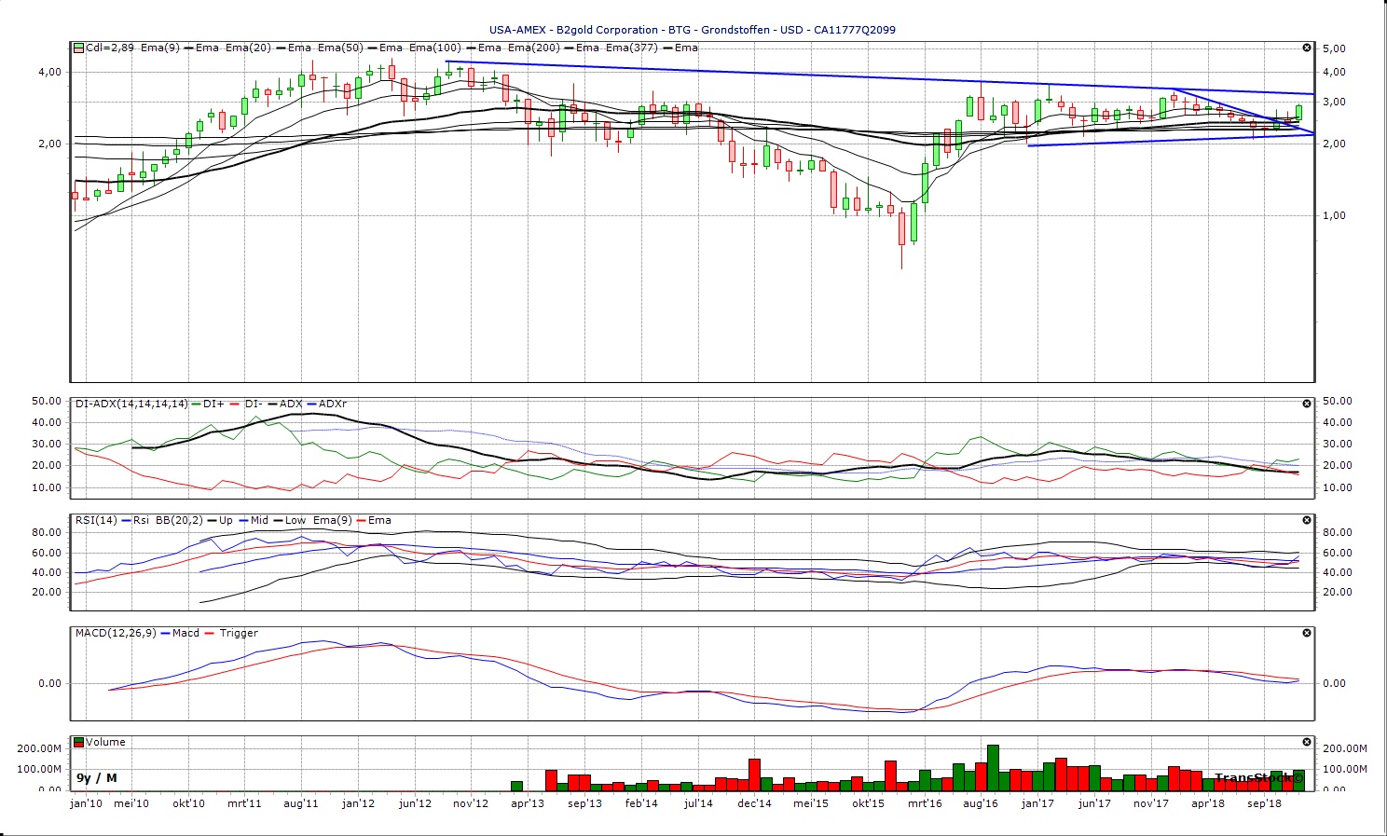
Task: Click the nov'12 date on the time axis
Action: pyautogui.click(x=471, y=803)
